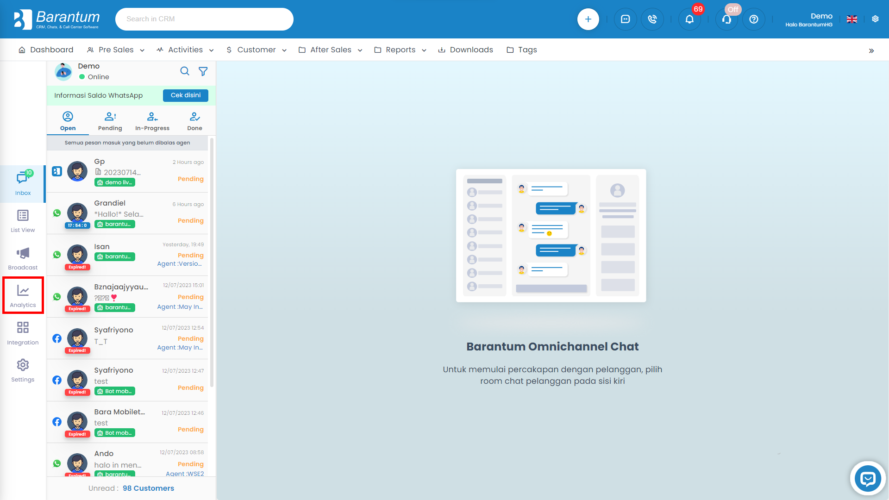Viewport: 889px width, 500px height.
Task: Open the Analytics chart section
Action: pyautogui.click(x=23, y=296)
